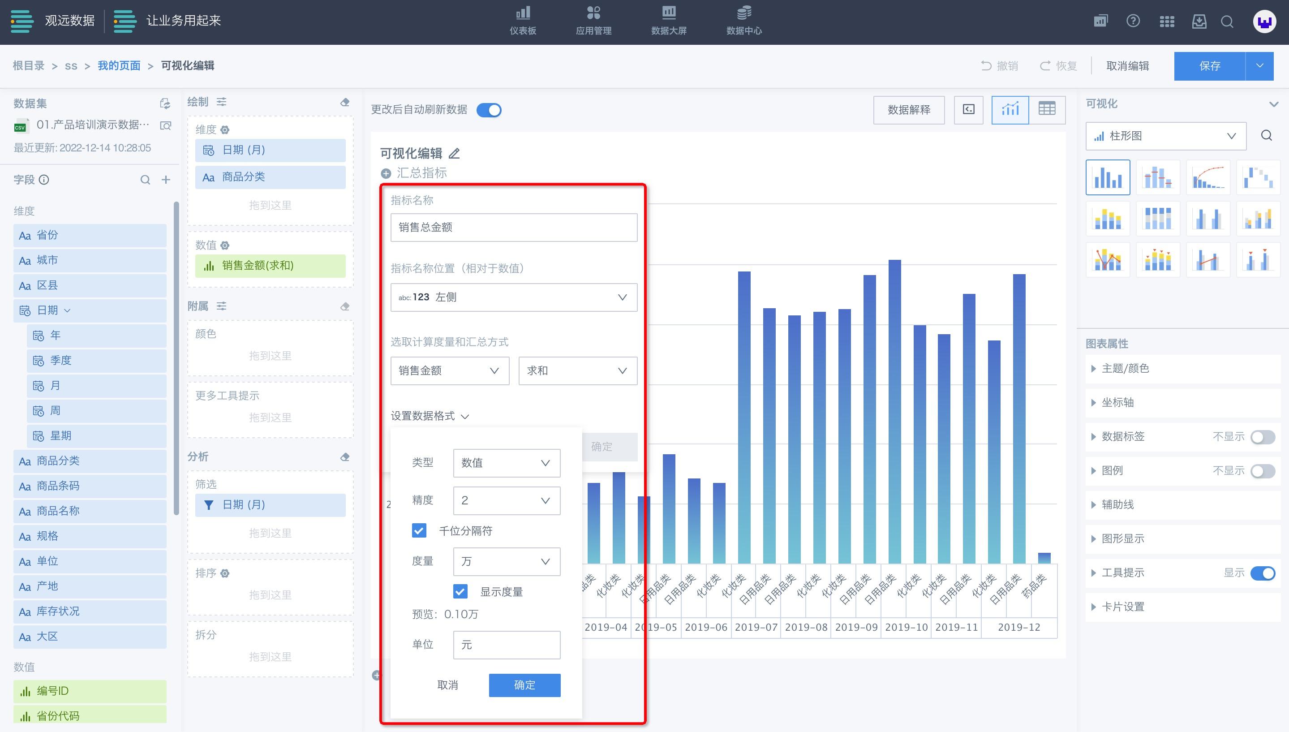Viewport: 1289px width, 732px height.
Task: Collapse the 可视化 panel chevron
Action: tap(1273, 104)
